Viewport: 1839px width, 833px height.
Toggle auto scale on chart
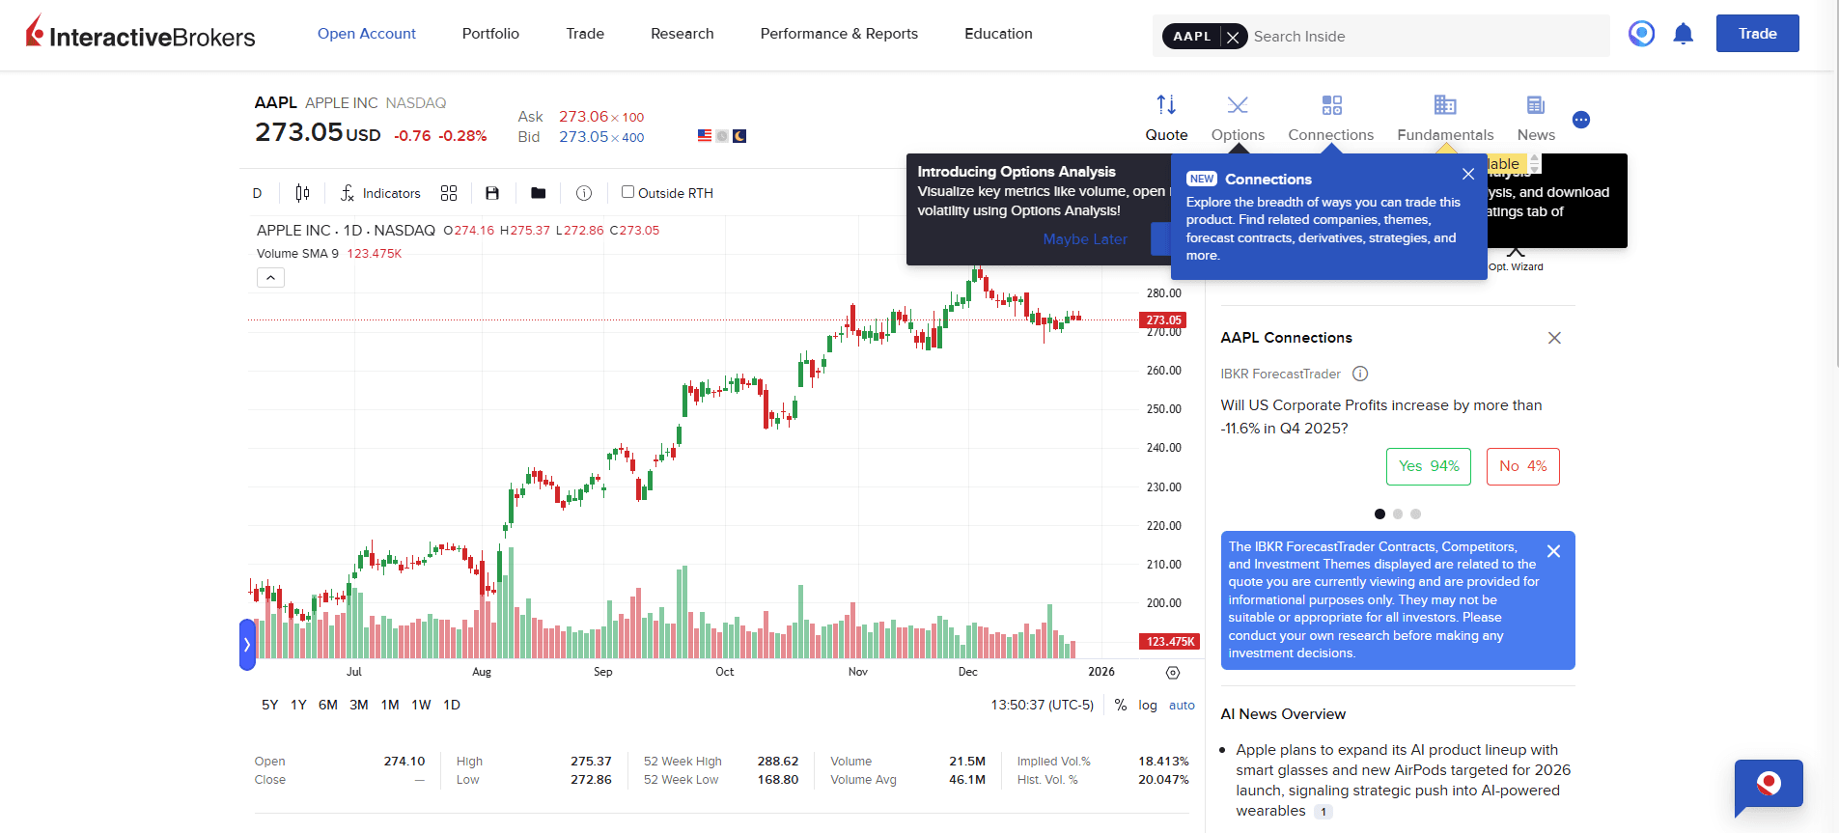click(1182, 706)
